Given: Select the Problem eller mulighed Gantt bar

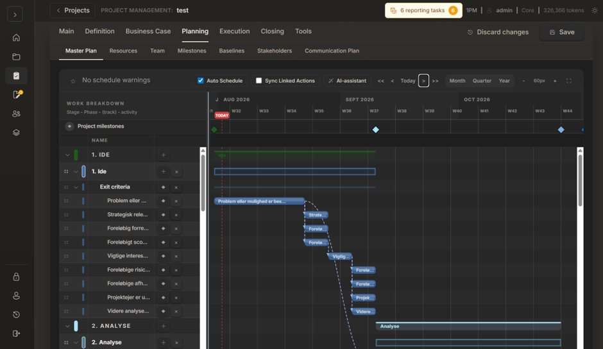Looking at the screenshot, I should tap(259, 201).
